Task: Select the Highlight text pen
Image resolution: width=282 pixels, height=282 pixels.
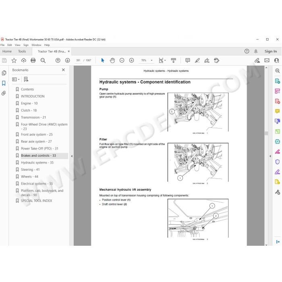Action: point(197,60)
